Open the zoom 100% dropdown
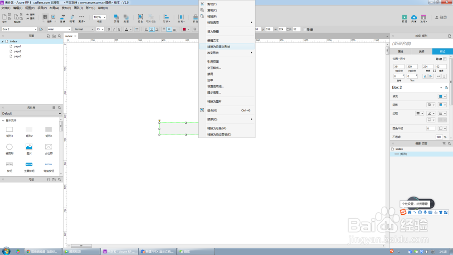Screen dimensions: 453x255 [x=99, y=17]
